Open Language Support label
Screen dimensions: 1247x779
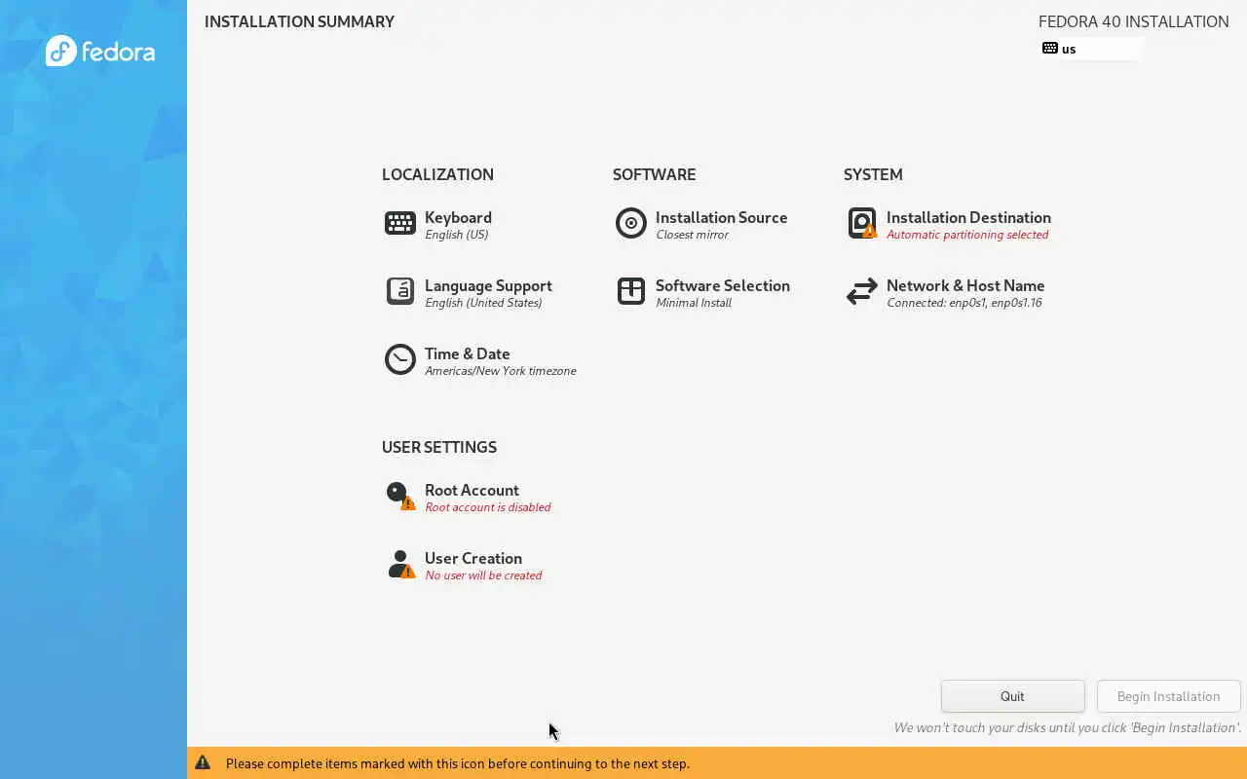tap(488, 285)
